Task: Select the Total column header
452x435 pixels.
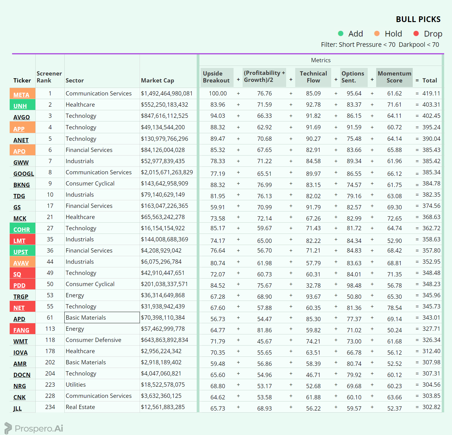Action: 430,80
